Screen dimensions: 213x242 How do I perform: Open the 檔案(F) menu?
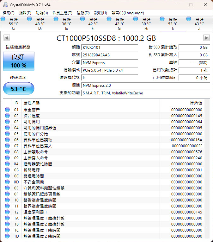click(x=9, y=13)
